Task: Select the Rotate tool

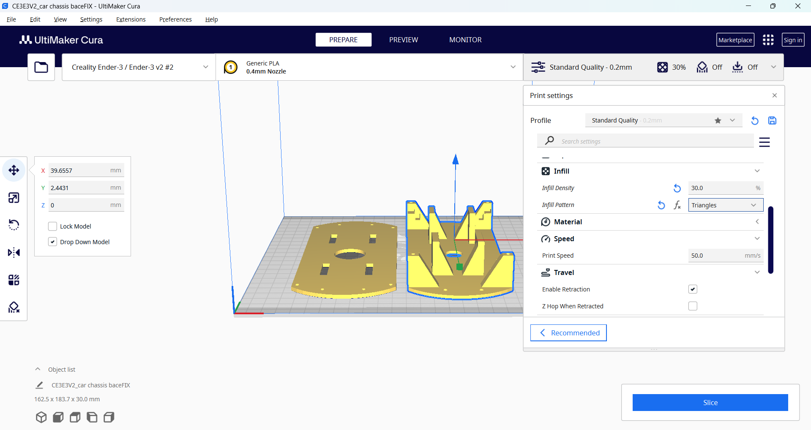Action: (14, 225)
